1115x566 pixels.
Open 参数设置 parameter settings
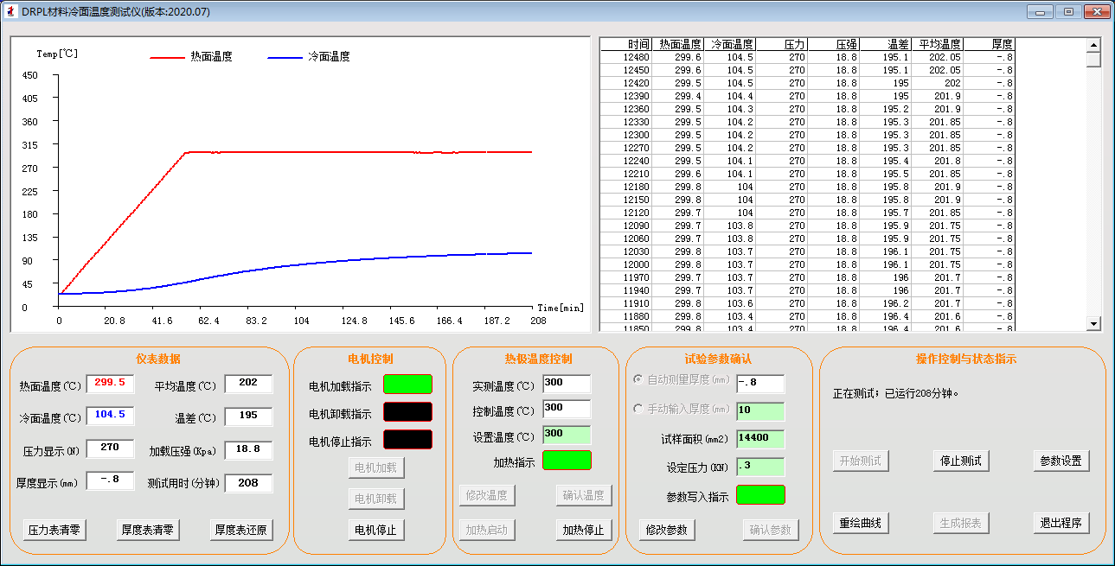(x=1061, y=461)
